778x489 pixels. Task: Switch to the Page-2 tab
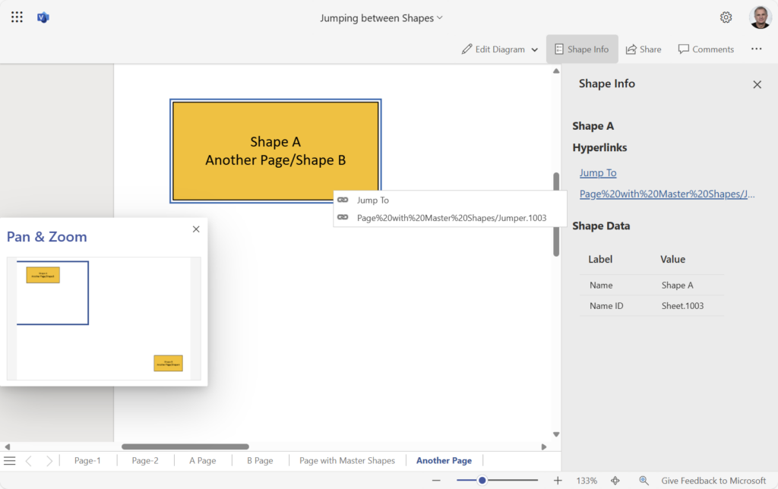144,460
